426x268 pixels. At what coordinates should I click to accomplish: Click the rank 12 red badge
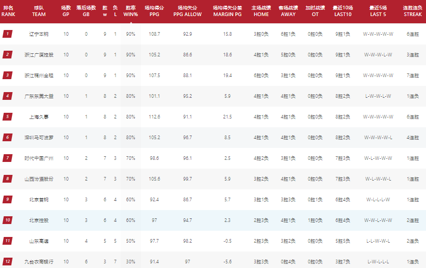tap(8, 261)
